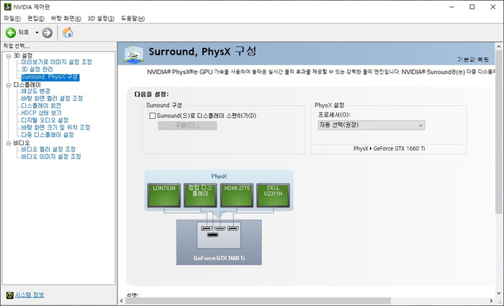504x306 pixels.
Task: Click the 구성(C)... button
Action: 187,125
